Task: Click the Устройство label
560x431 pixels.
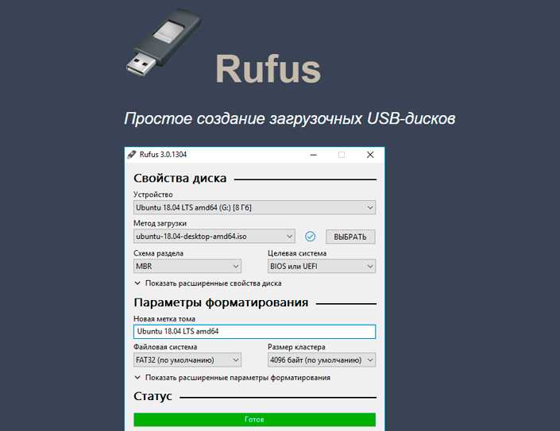Action: click(x=153, y=194)
